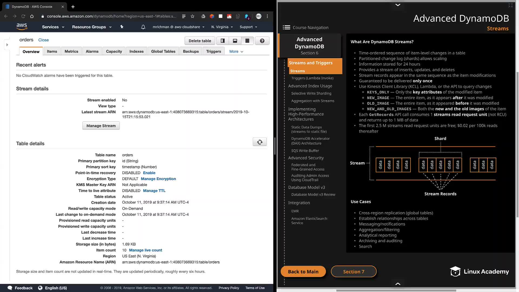Open the Services dropdown menu

(x=53, y=27)
